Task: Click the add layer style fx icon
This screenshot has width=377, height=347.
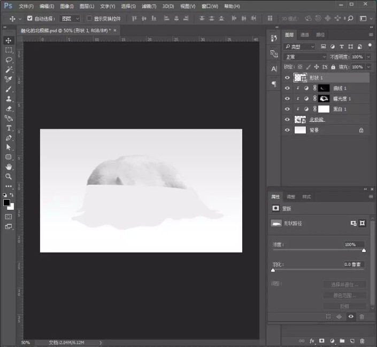Action: tap(312, 341)
